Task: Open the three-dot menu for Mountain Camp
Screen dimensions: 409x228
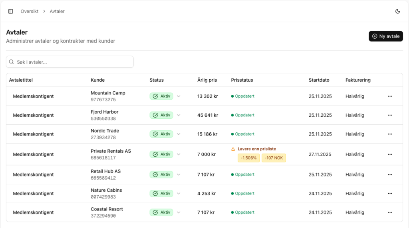Action: point(390,96)
